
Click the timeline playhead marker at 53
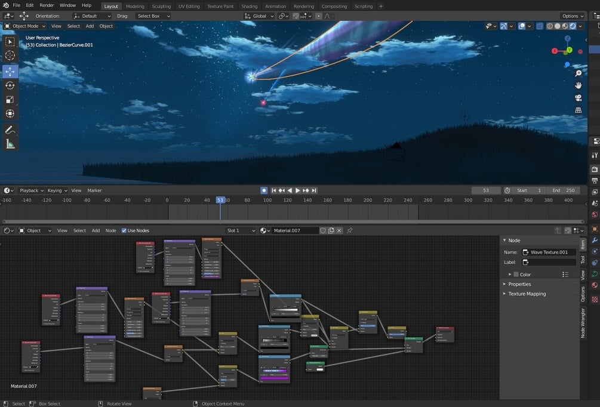220,200
